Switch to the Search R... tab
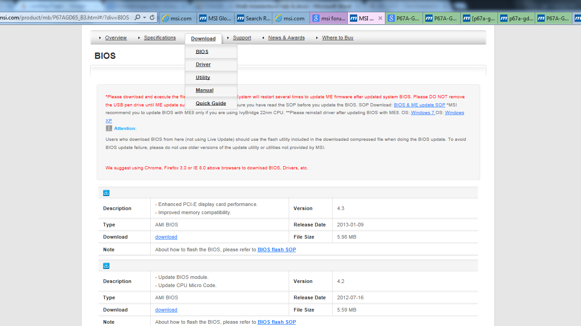The image size is (581, 326). pos(254,18)
